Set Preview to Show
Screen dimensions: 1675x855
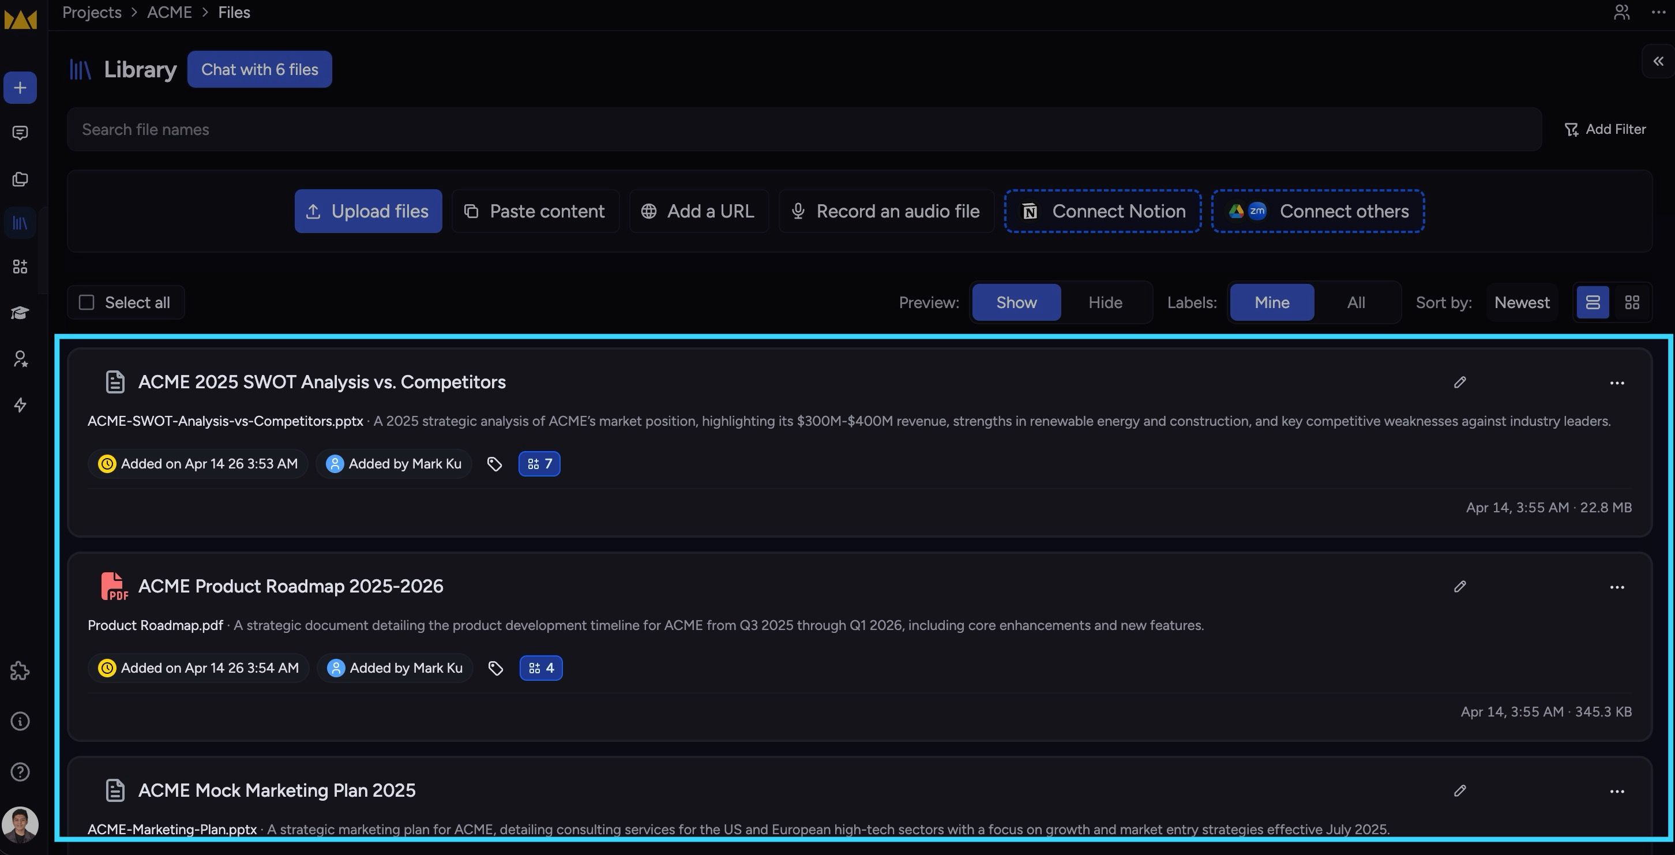point(1016,302)
